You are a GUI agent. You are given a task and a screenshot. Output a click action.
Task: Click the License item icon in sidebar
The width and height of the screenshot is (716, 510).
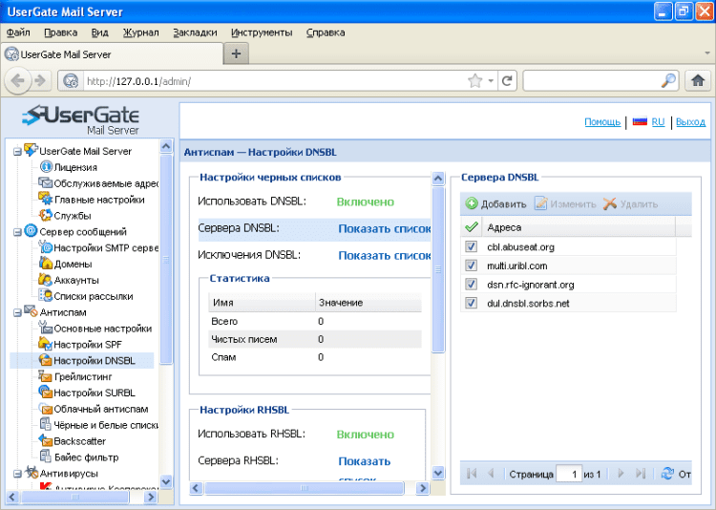46,167
